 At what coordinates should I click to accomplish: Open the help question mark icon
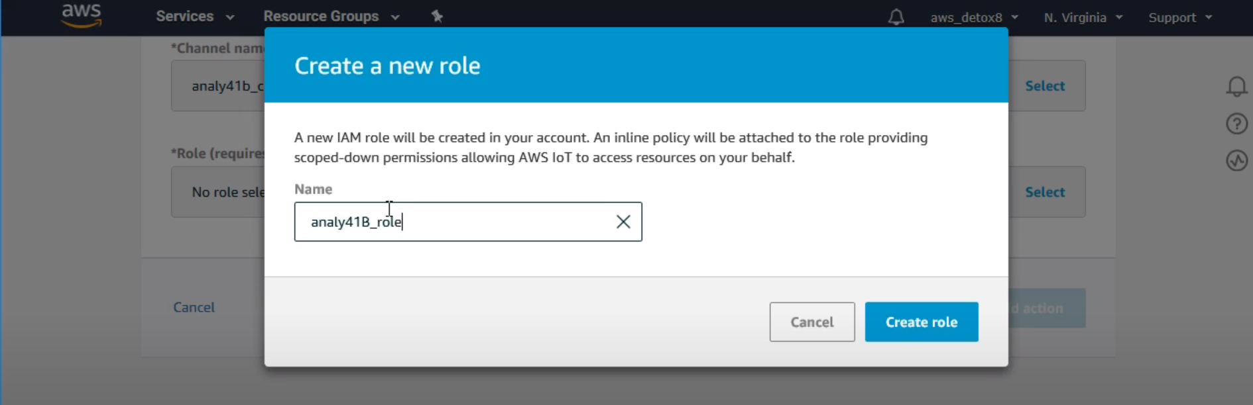click(x=1236, y=124)
